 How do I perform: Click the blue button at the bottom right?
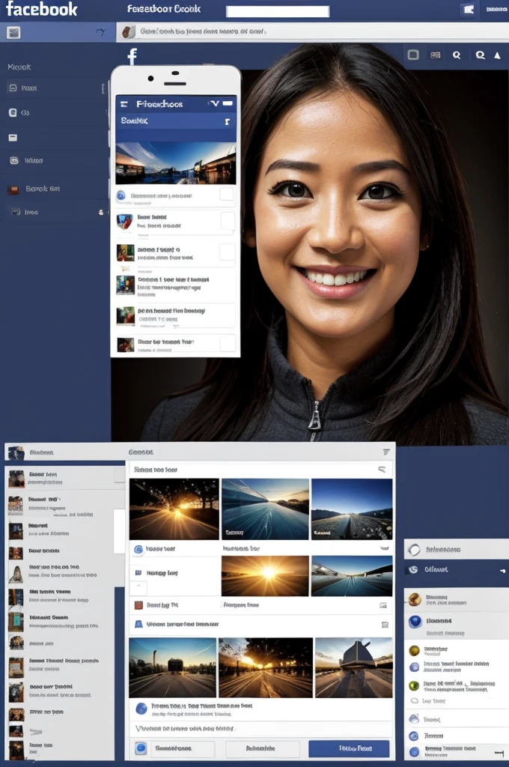tap(349, 748)
